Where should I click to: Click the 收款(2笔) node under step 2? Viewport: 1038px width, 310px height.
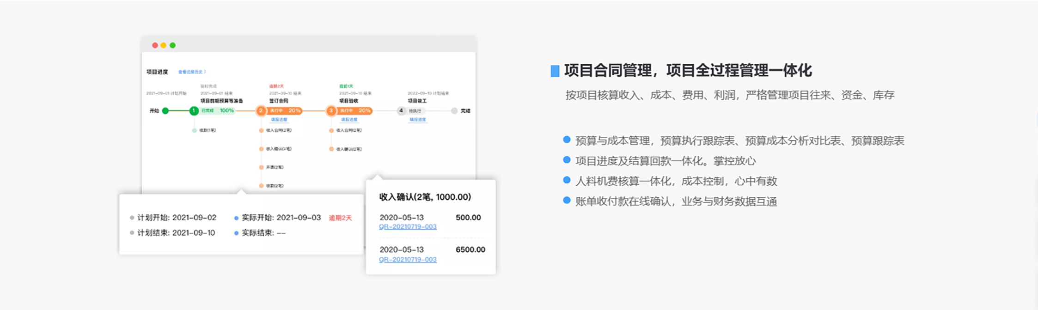tap(275, 186)
